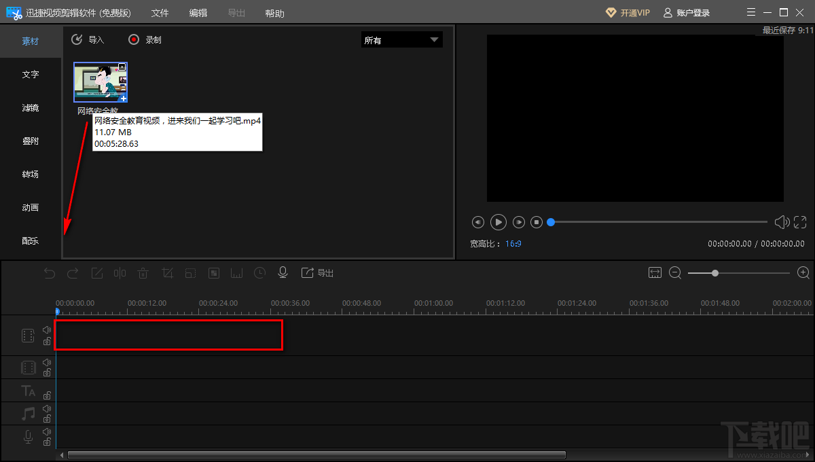Undo the last edit in timeline toolbar
This screenshot has height=462, width=815.
pyautogui.click(x=50, y=273)
